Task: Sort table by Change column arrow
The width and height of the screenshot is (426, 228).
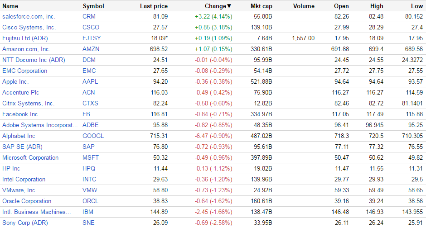Action: pyautogui.click(x=229, y=6)
